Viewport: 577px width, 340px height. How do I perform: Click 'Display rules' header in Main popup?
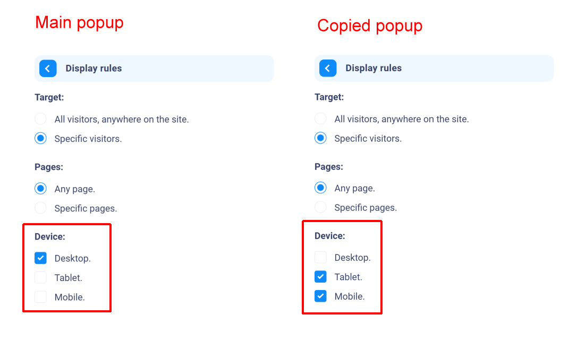point(154,69)
